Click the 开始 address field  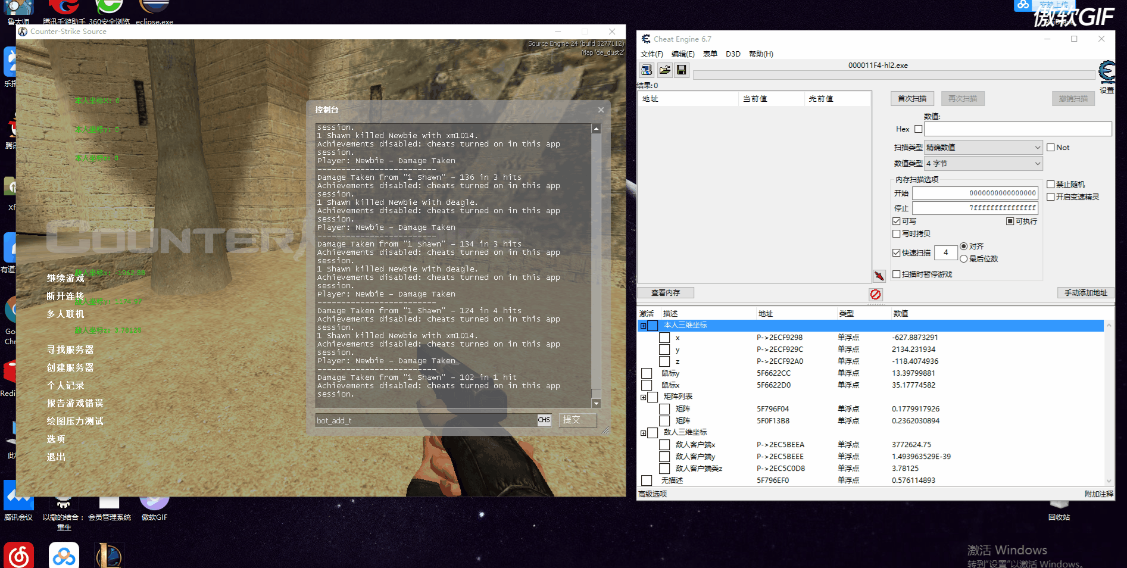click(975, 194)
